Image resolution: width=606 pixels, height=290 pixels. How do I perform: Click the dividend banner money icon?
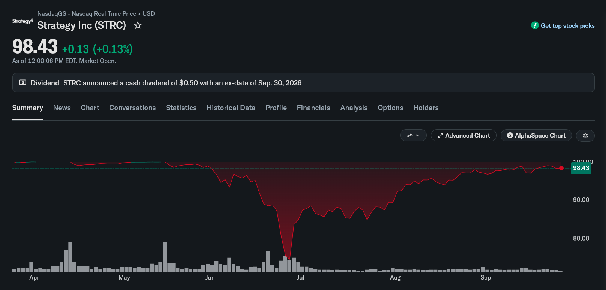23,82
